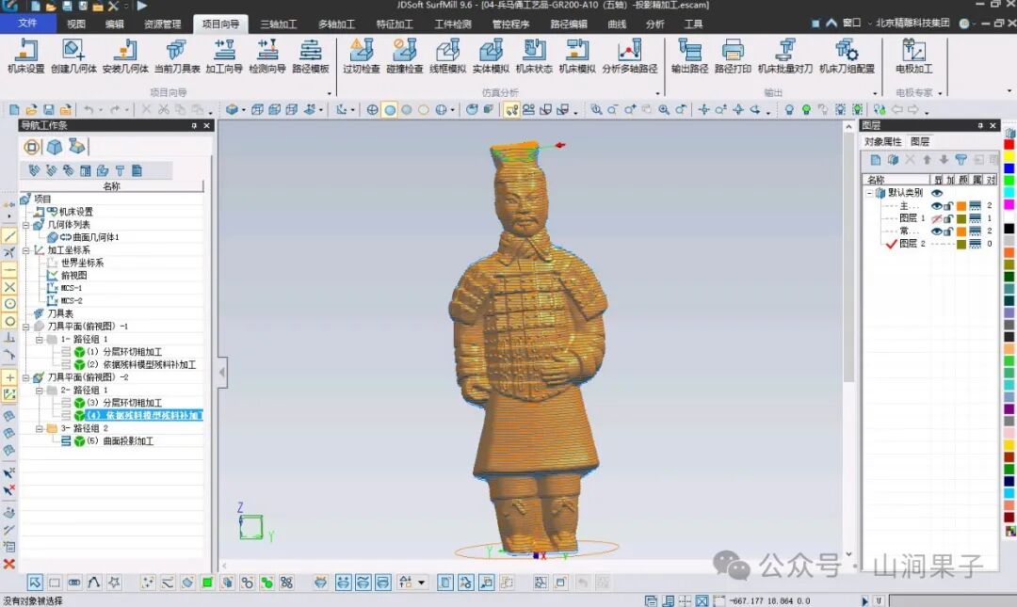Start the 加工向导 machining wizard
Viewport: 1017px width, 607px height.
click(x=224, y=56)
